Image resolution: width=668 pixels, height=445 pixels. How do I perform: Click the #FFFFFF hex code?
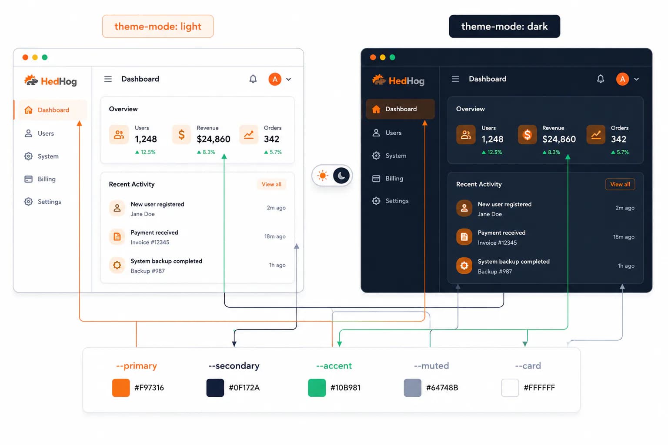[539, 388]
